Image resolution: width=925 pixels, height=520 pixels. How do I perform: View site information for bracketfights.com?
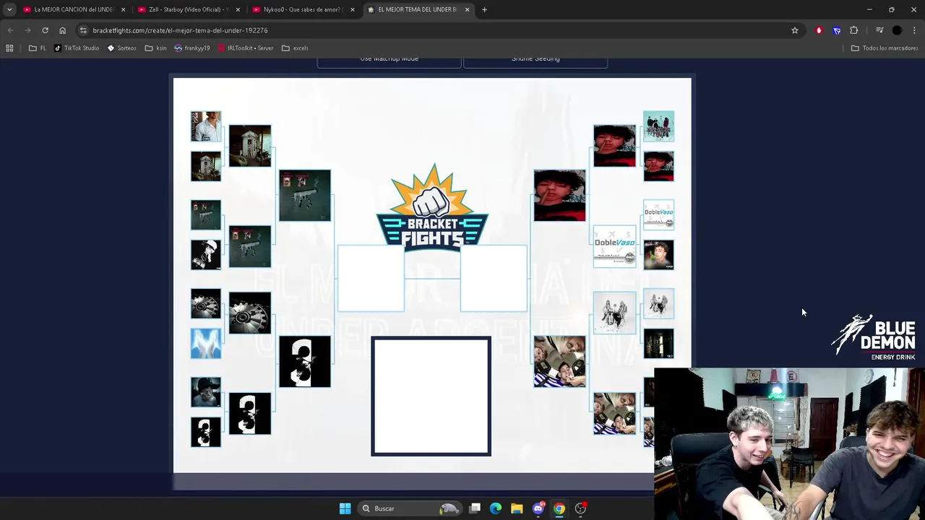click(x=83, y=30)
